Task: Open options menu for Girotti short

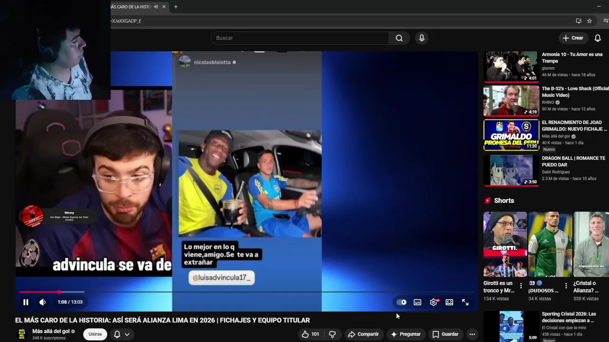Action: [x=521, y=286]
